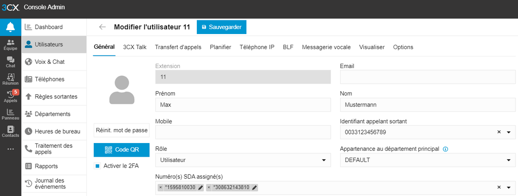This screenshot has height=196, width=518.
Task: Expand the Rôle dropdown
Action: (x=324, y=160)
